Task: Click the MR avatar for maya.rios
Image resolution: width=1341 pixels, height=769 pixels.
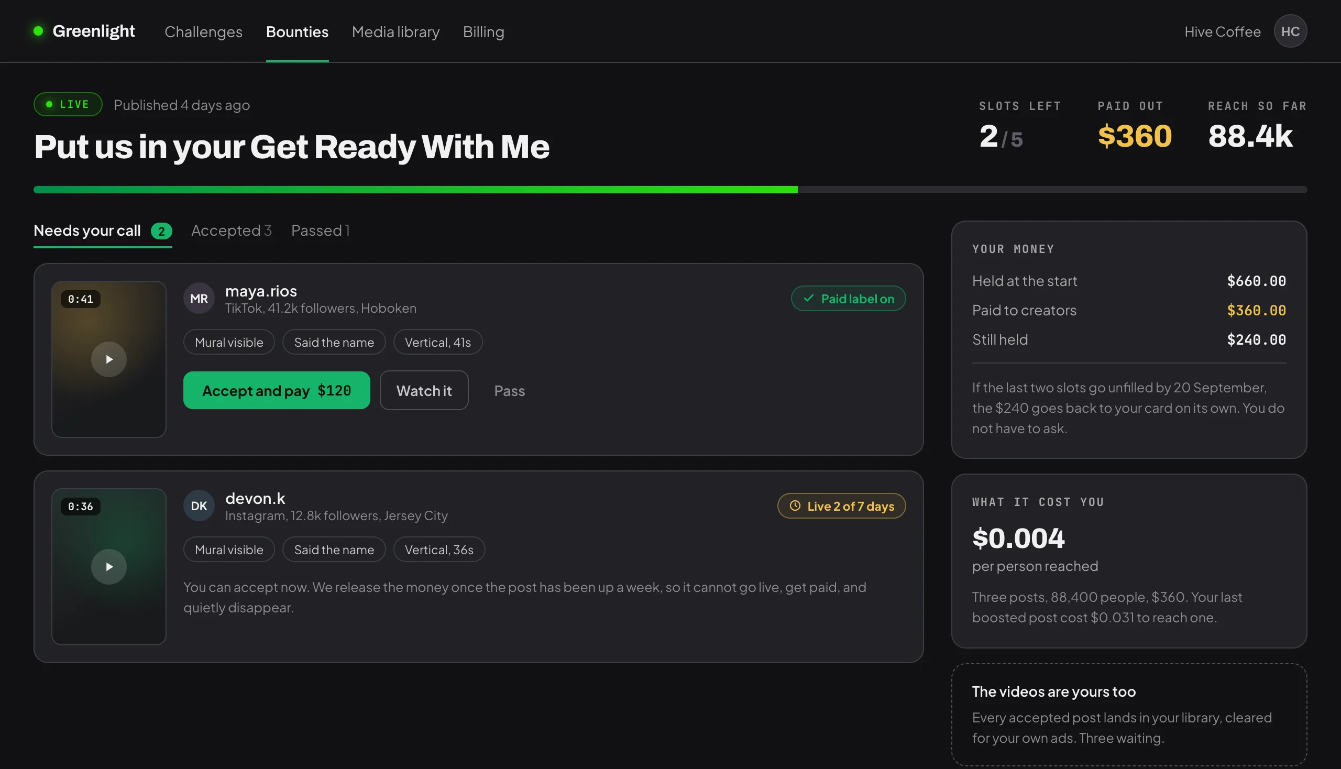Action: 199,299
